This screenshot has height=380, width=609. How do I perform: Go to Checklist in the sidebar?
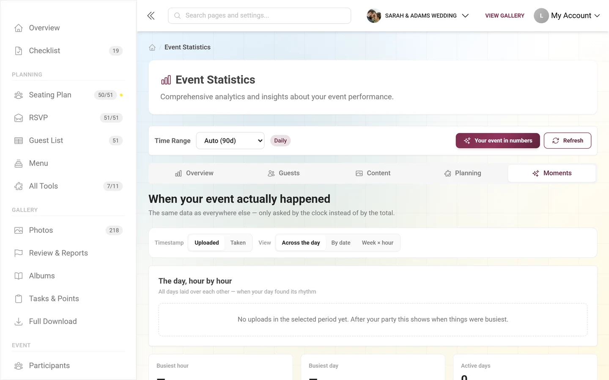point(68,51)
